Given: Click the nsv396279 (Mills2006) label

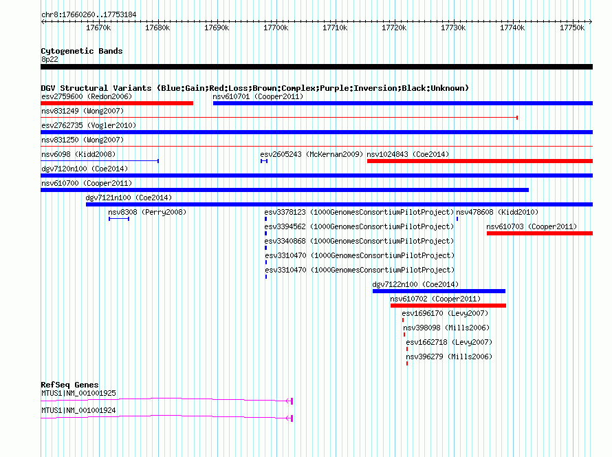Looking at the screenshot, I should 449,357.
